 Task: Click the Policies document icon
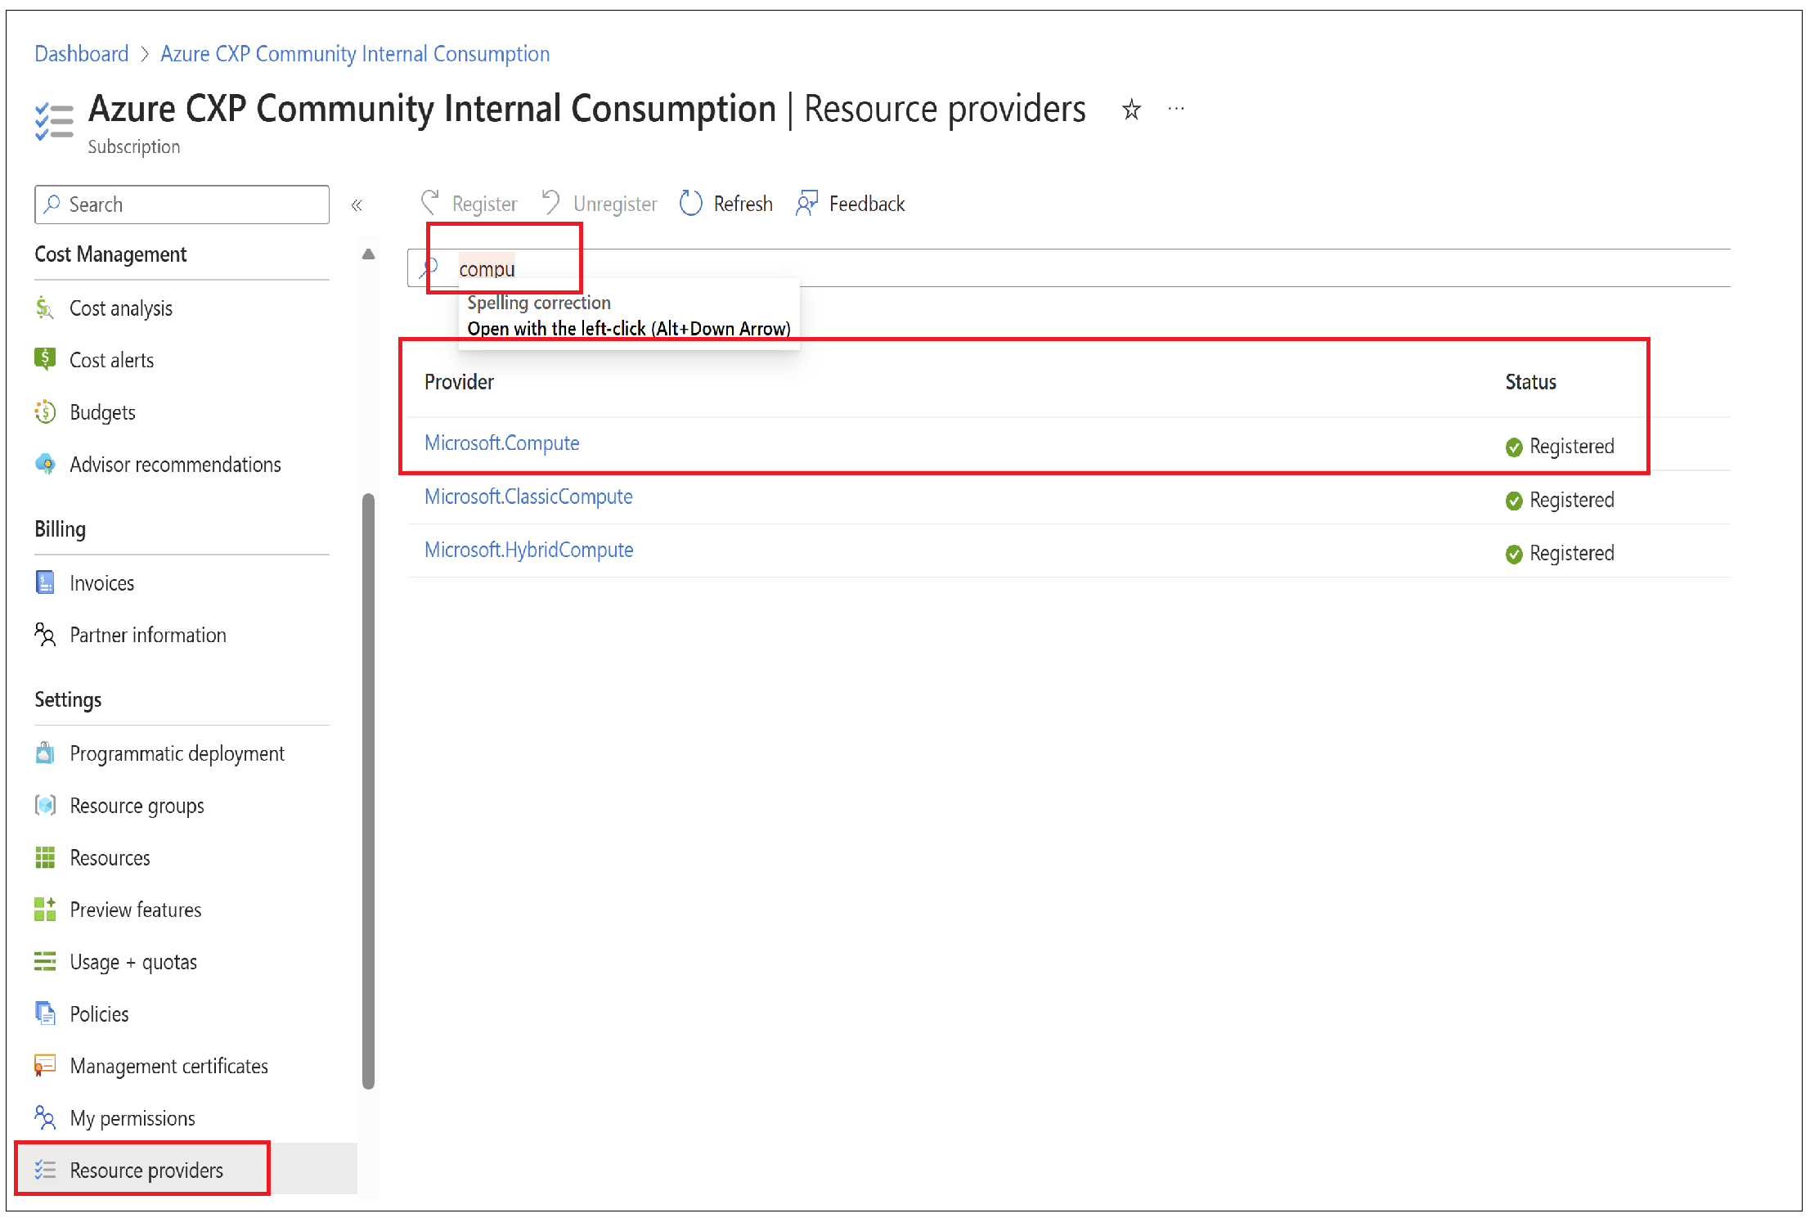click(x=45, y=1014)
